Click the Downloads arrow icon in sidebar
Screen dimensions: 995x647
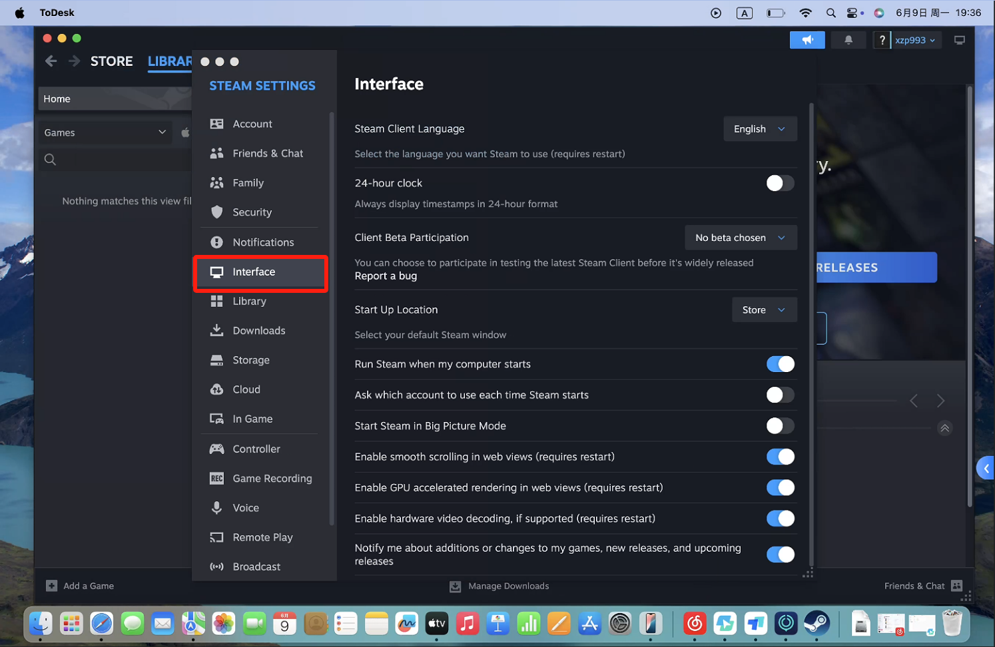point(216,330)
